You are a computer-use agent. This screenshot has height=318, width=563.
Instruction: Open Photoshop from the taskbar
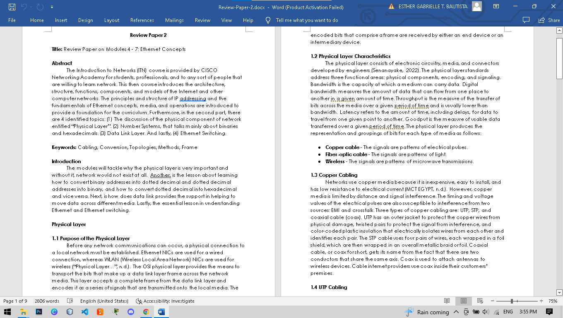click(39, 312)
